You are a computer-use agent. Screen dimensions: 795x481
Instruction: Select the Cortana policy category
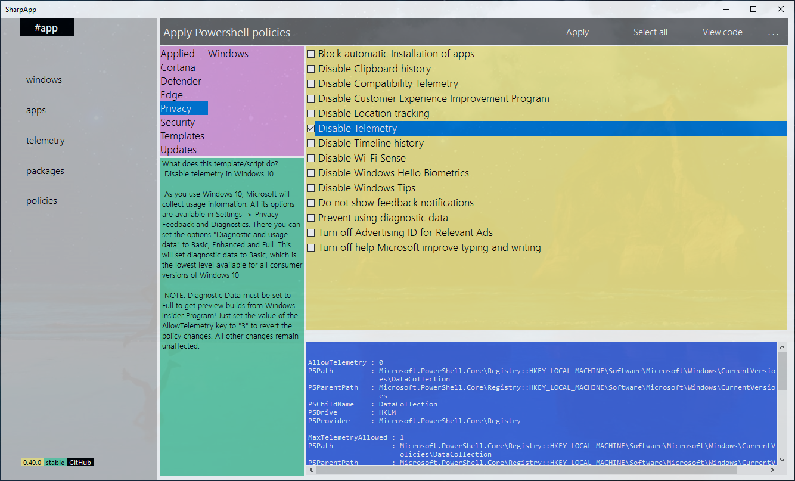pos(178,67)
